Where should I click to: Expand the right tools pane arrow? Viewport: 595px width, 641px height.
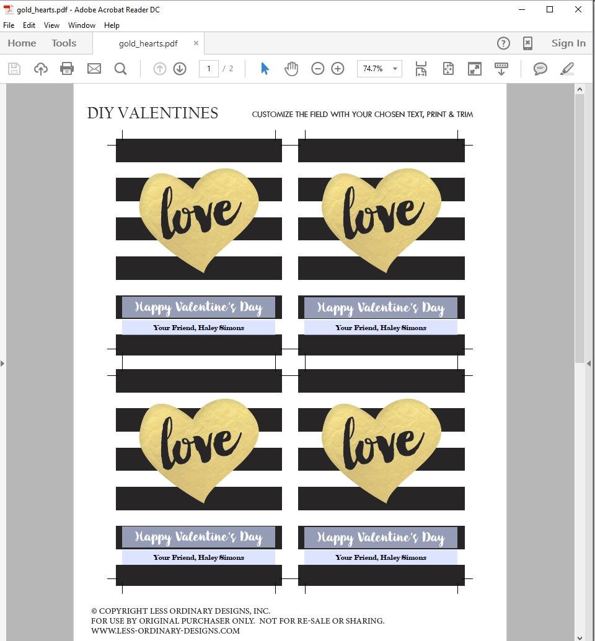(x=589, y=364)
